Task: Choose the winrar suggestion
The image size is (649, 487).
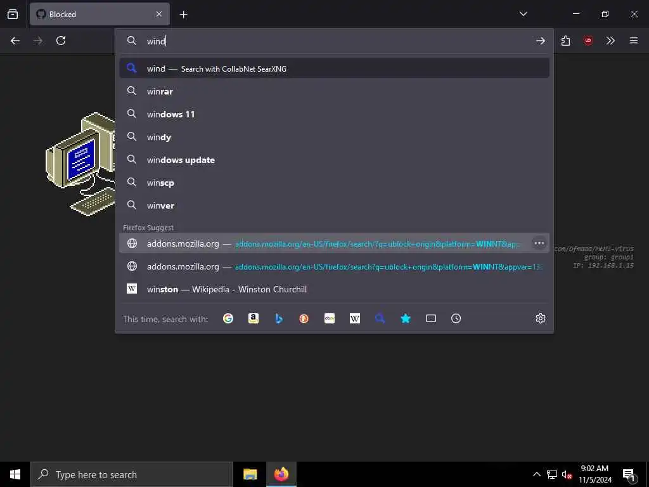Action: pos(335,91)
